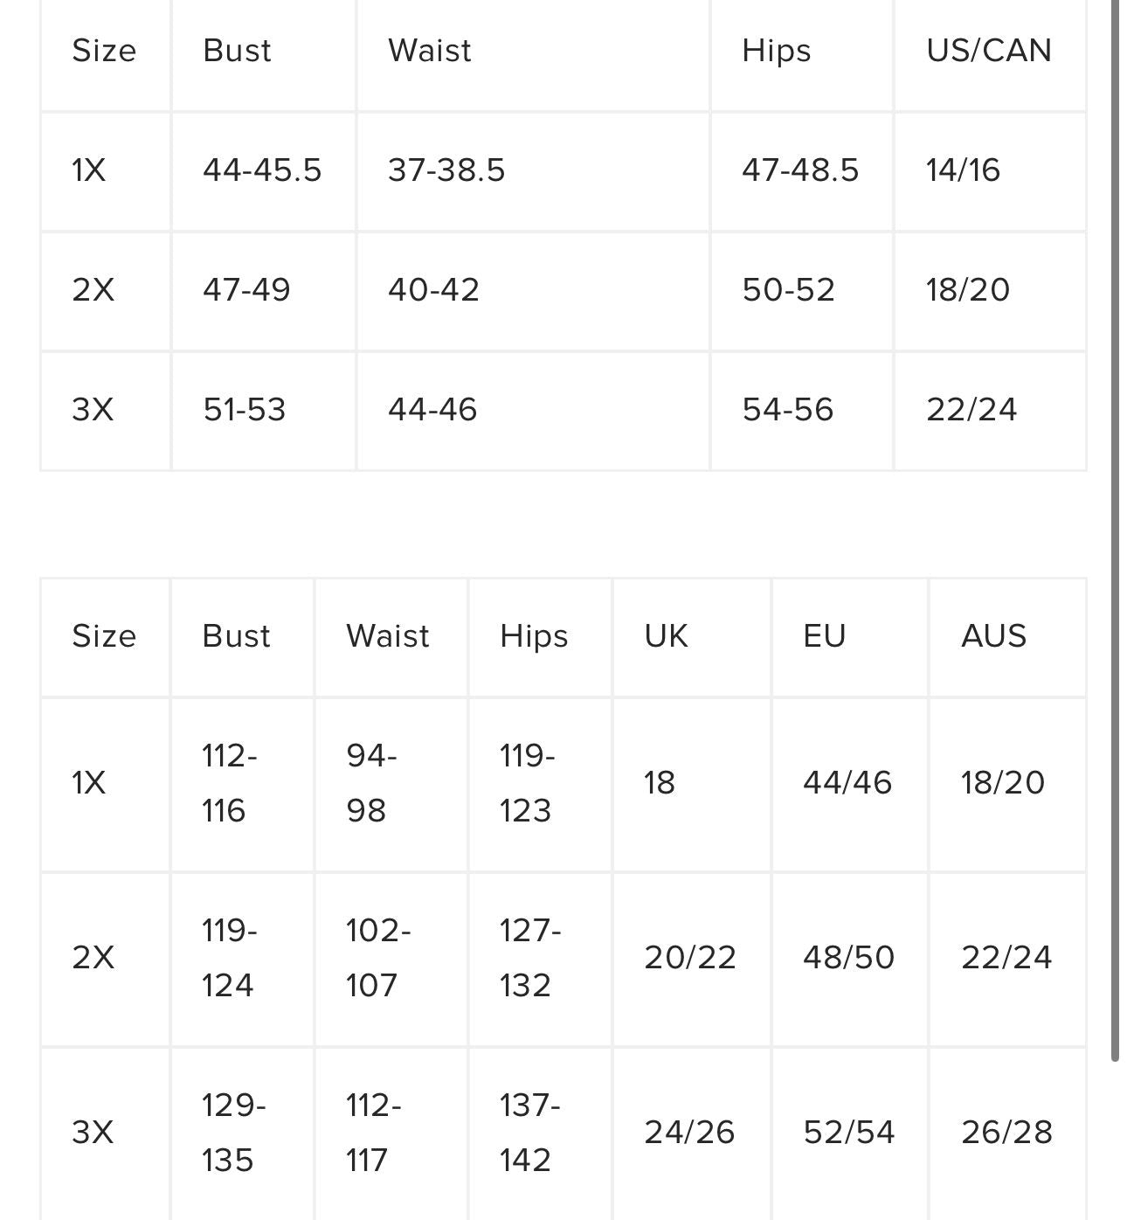Select the 54-56 hips cell
This screenshot has width=1127, height=1220.
click(788, 410)
